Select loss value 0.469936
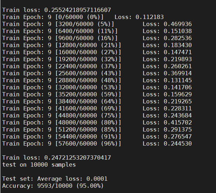Screen dimensions: 216x193 pyautogui.click(x=178, y=24)
